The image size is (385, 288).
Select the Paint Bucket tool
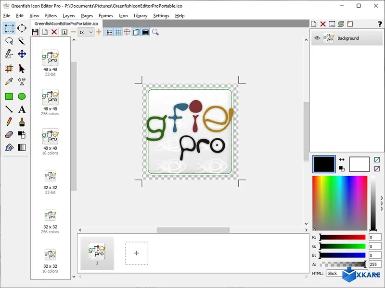pyautogui.click(x=9, y=147)
